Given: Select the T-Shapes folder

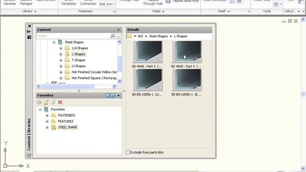Looking at the screenshot, I should 78,60.
